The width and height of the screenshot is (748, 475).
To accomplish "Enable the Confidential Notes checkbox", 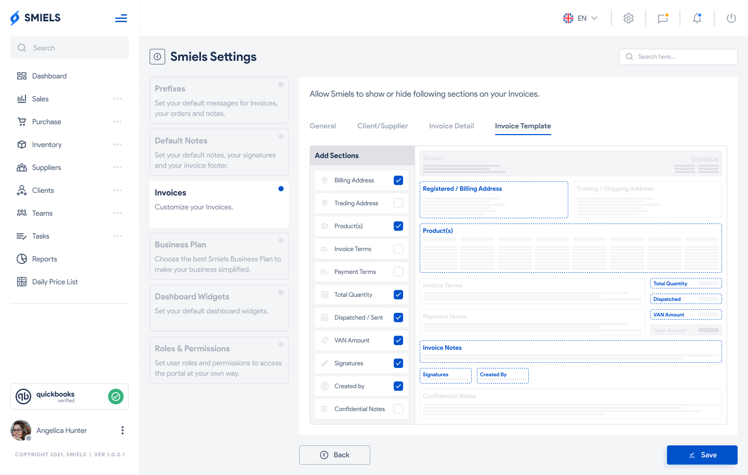I will pyautogui.click(x=398, y=409).
